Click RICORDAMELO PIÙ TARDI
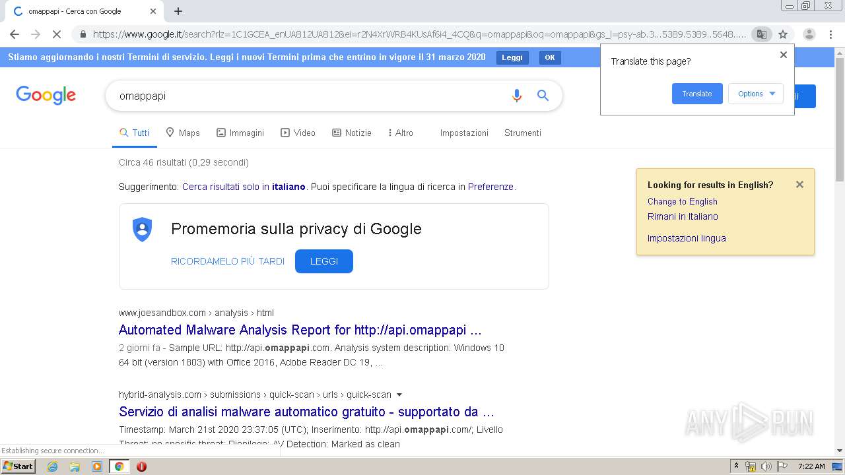 [x=228, y=261]
